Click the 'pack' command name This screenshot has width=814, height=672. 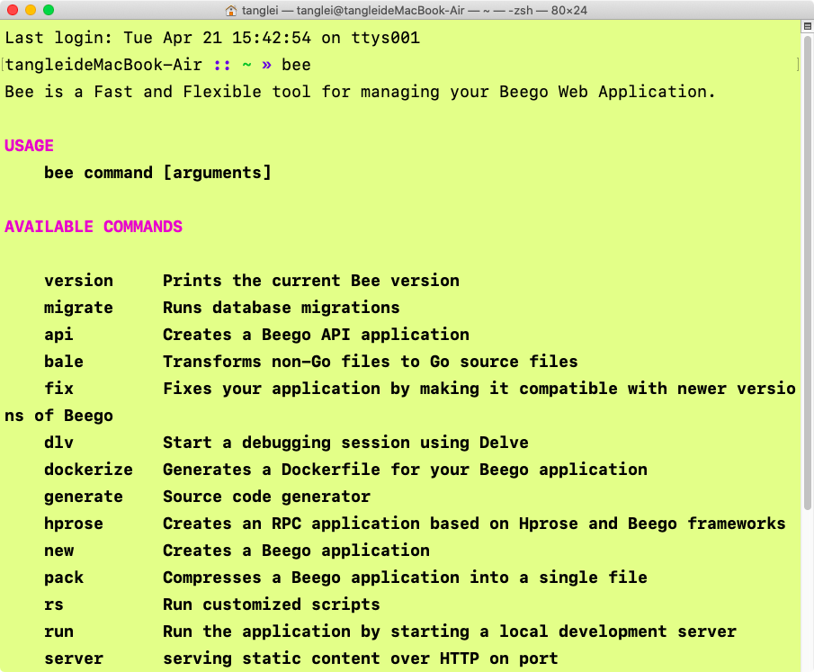[64, 578]
